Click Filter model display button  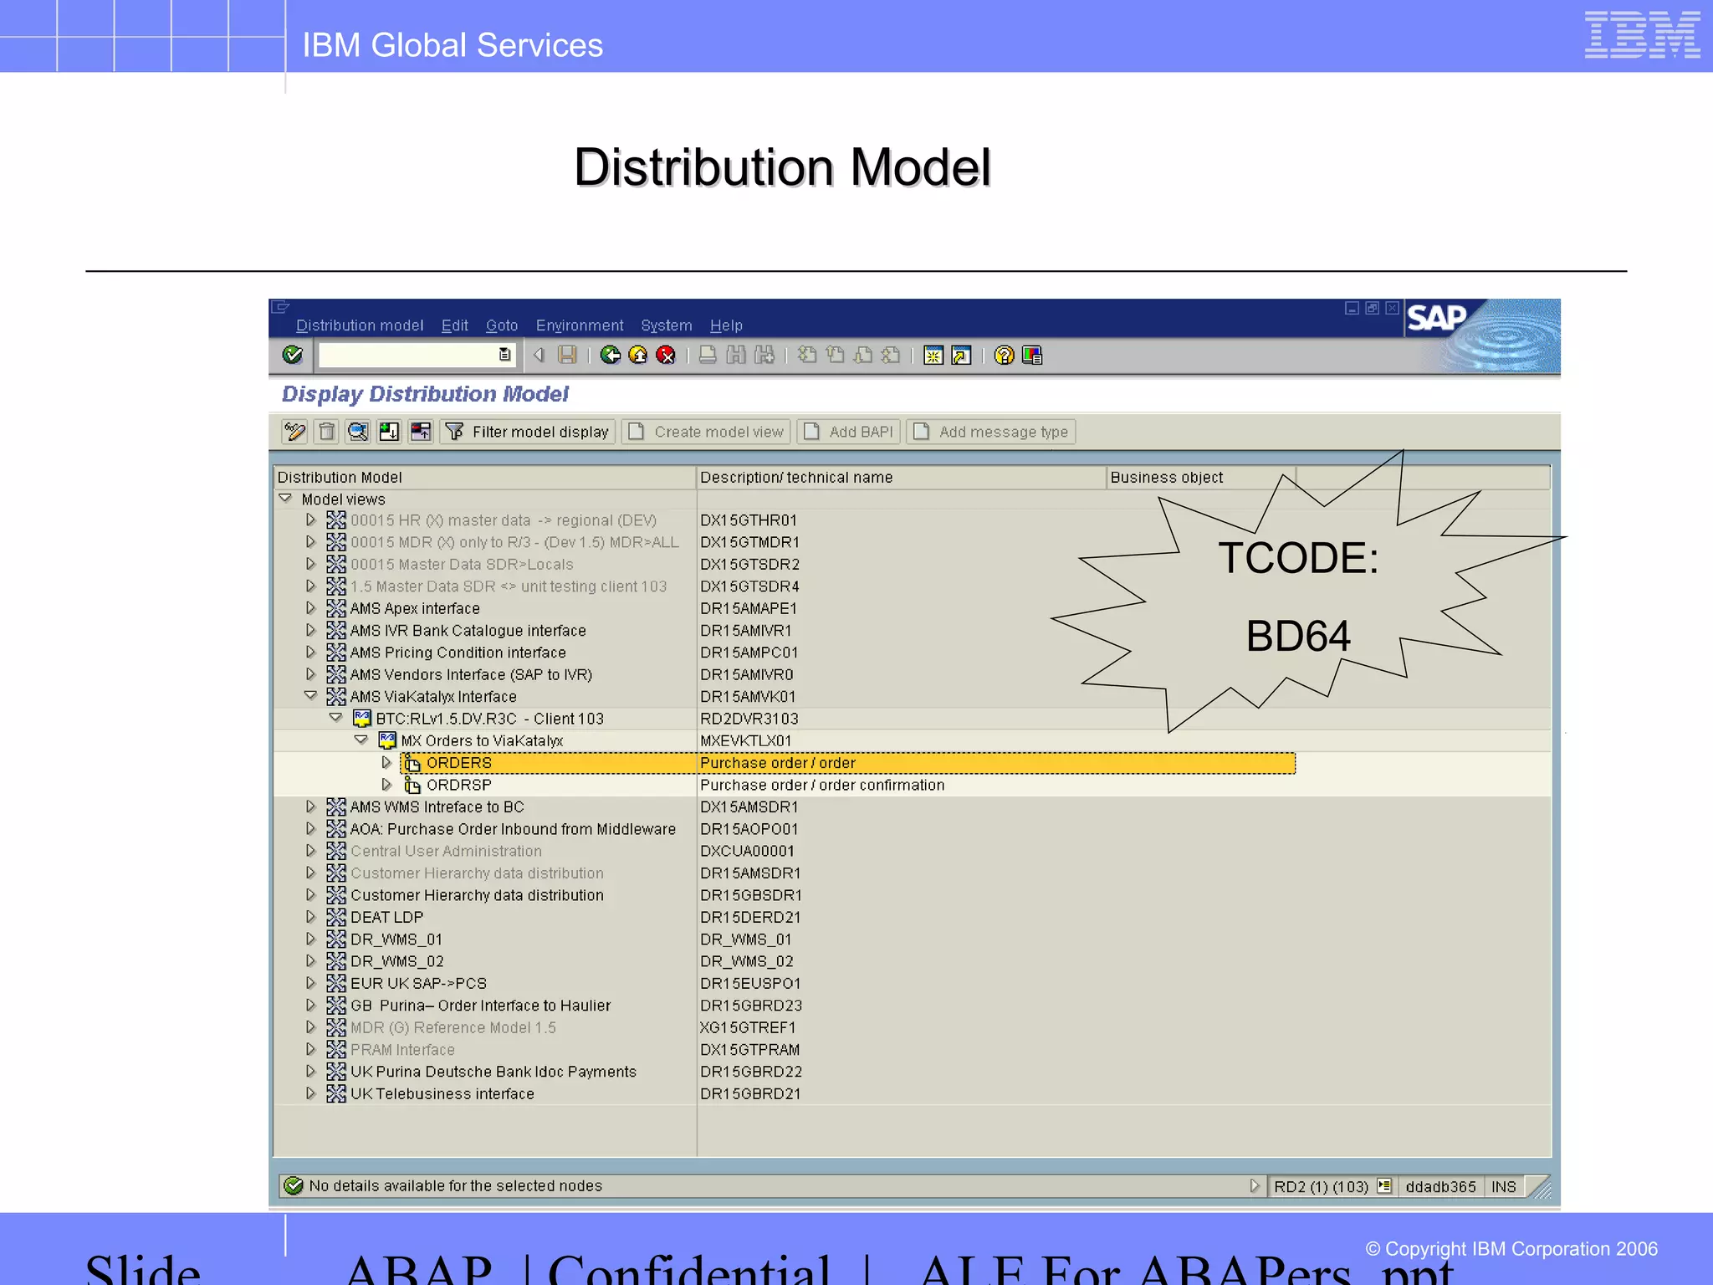tap(528, 432)
